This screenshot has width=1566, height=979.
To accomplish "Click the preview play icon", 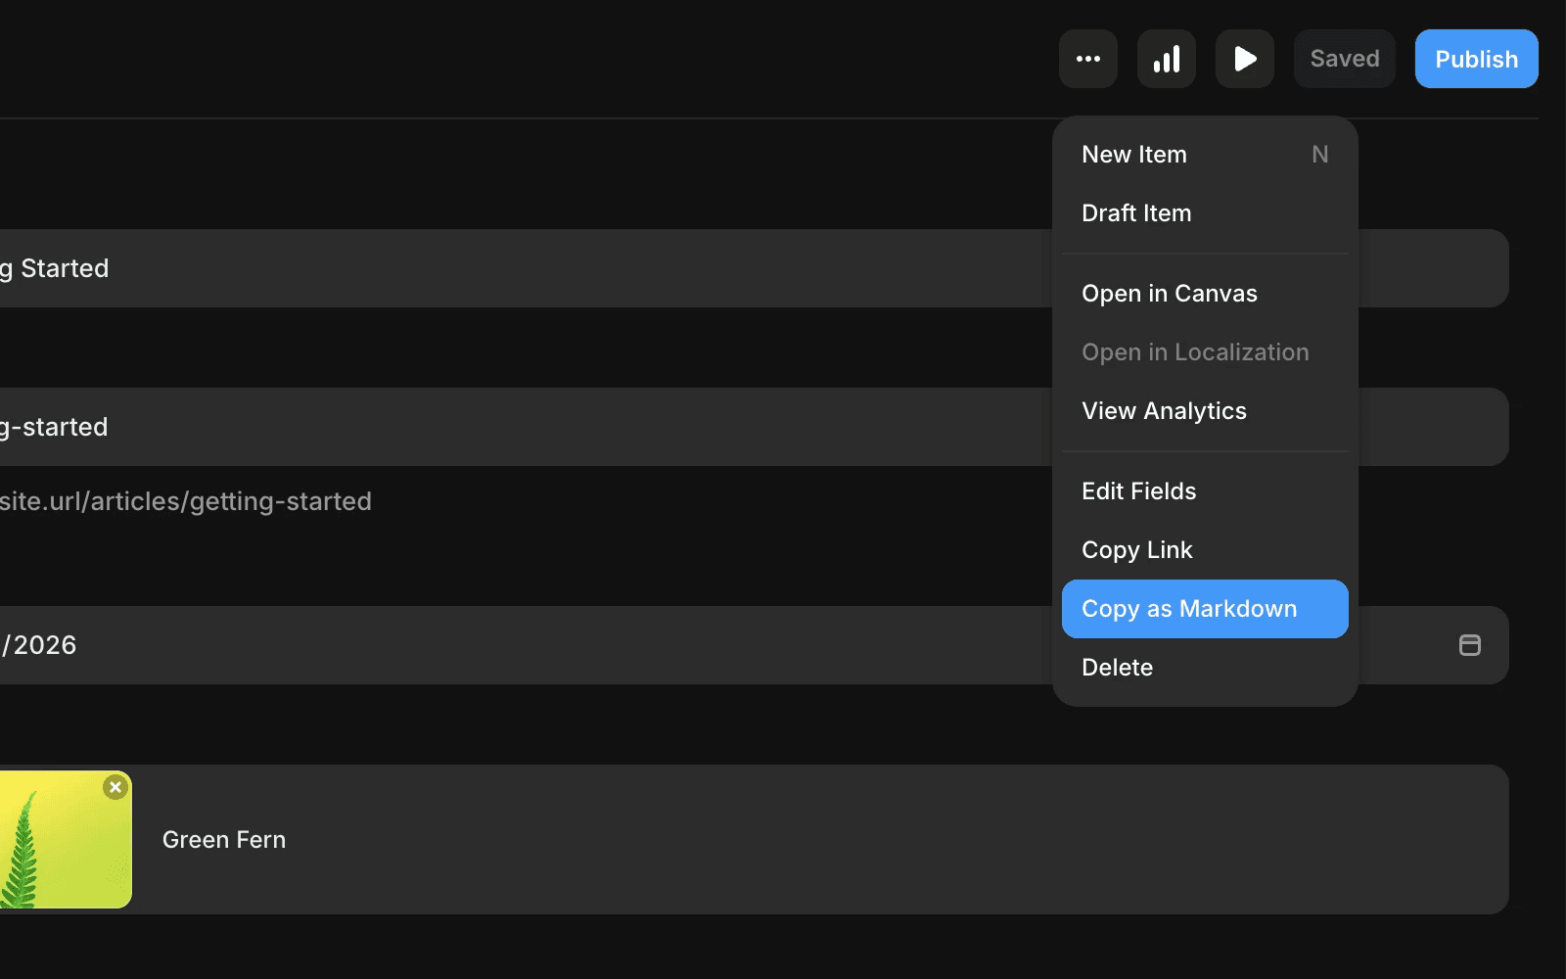I will coord(1244,59).
